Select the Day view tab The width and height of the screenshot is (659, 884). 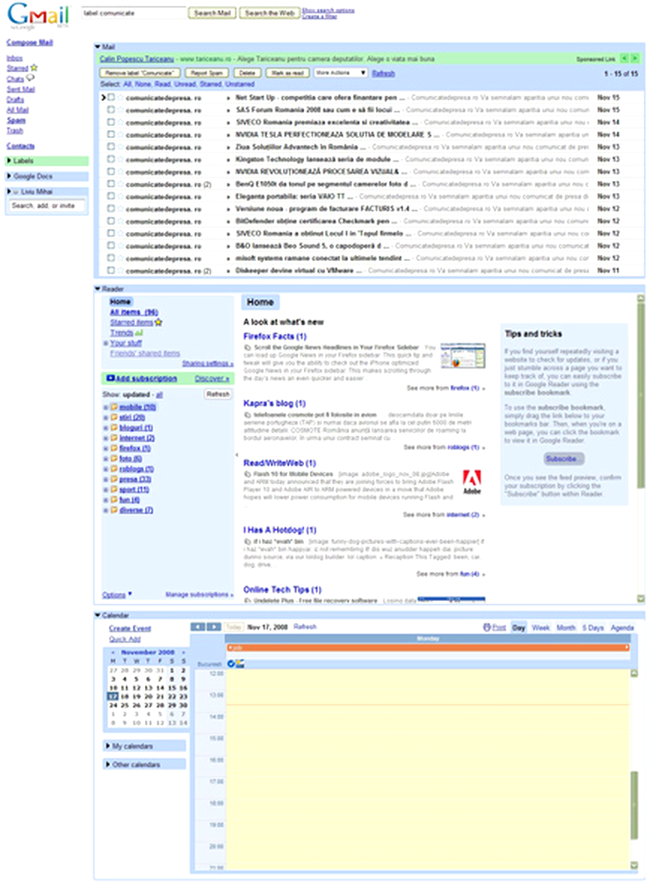pyautogui.click(x=518, y=627)
